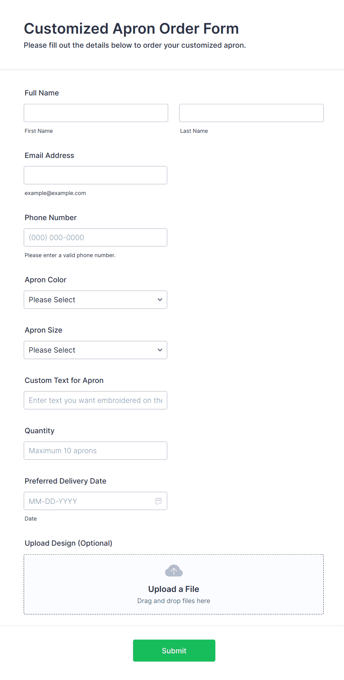Click the cloud upload icon
The width and height of the screenshot is (344, 680).
point(174,571)
